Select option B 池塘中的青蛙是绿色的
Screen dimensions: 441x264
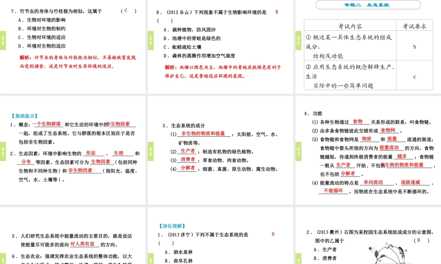point(192,38)
